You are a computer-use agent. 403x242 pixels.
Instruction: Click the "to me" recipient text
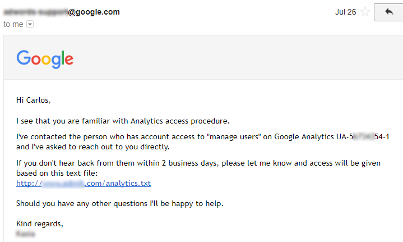coord(13,24)
